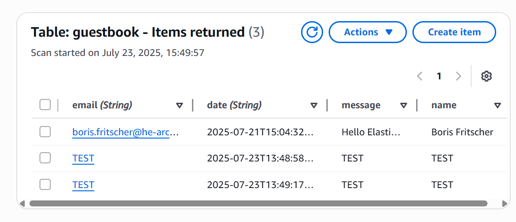Open the Actions dropdown

(x=368, y=32)
